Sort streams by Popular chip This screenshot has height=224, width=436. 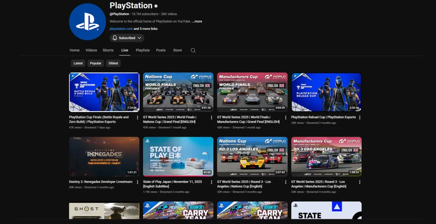click(x=96, y=63)
